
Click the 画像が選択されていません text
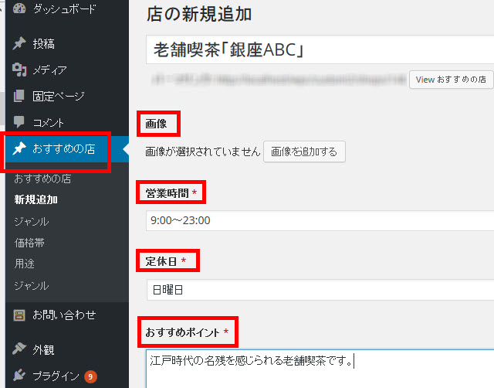(202, 151)
